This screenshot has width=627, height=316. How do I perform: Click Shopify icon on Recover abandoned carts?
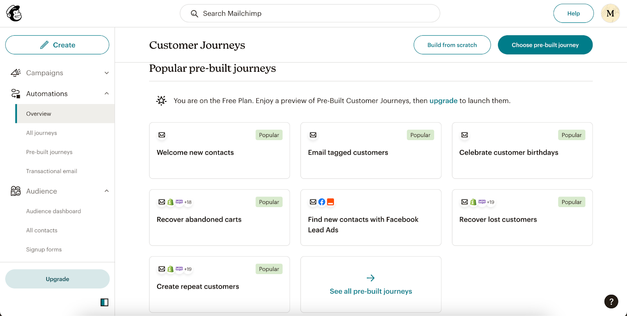coord(170,202)
